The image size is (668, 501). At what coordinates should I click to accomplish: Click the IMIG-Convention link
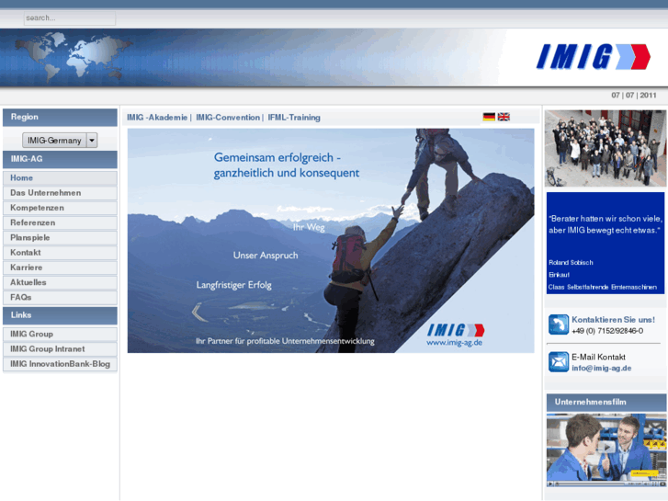pos(228,118)
